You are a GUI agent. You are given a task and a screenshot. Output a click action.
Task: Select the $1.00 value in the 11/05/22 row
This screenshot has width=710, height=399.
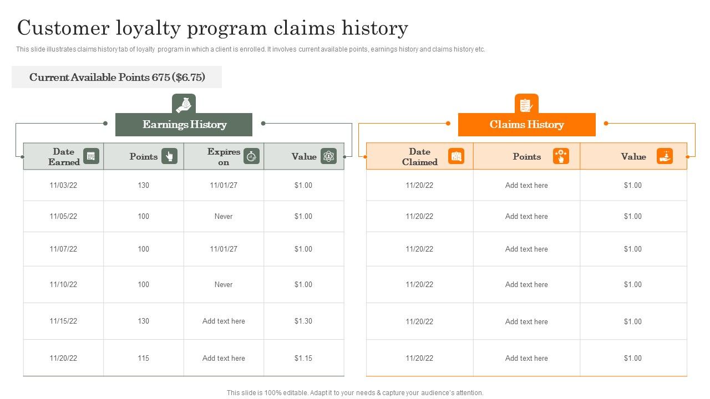[303, 216]
